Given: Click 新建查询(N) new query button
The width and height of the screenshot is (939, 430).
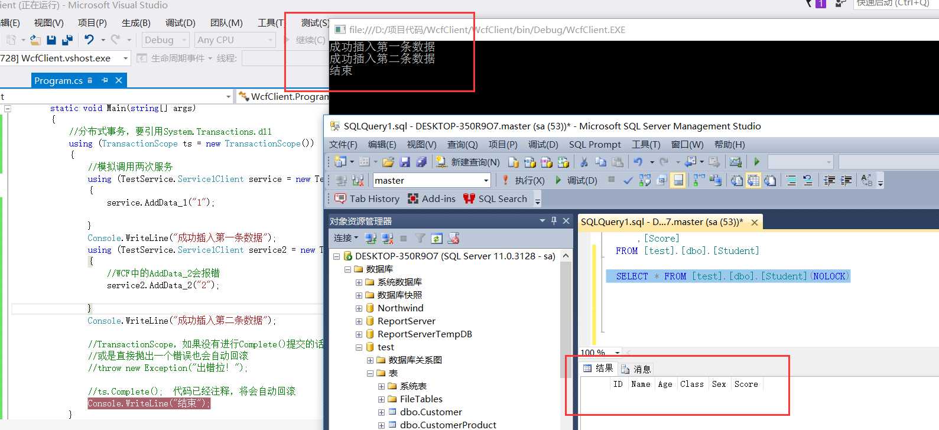Looking at the screenshot, I should coord(467,162).
